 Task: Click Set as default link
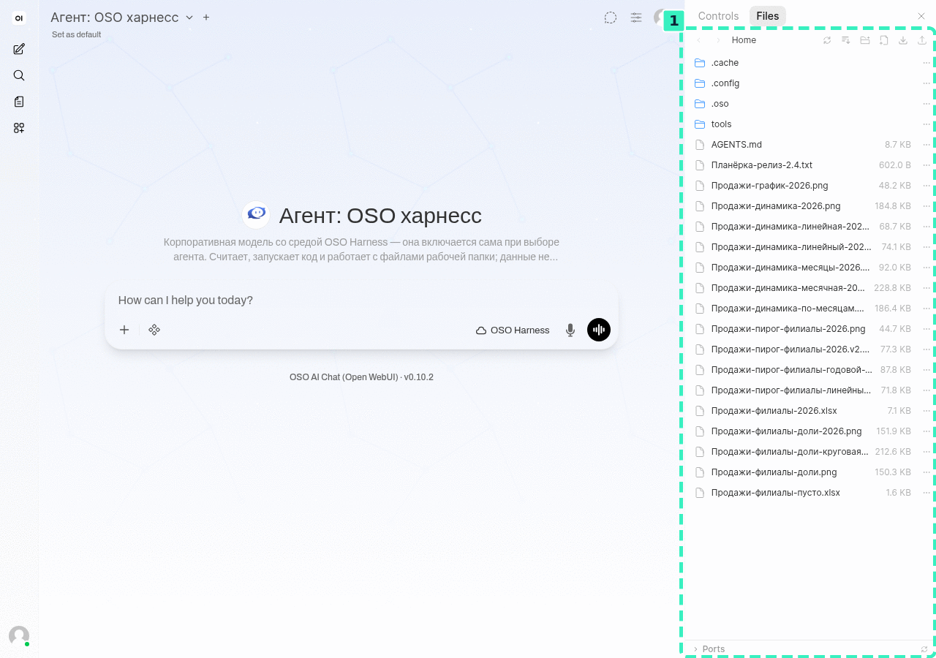76,34
